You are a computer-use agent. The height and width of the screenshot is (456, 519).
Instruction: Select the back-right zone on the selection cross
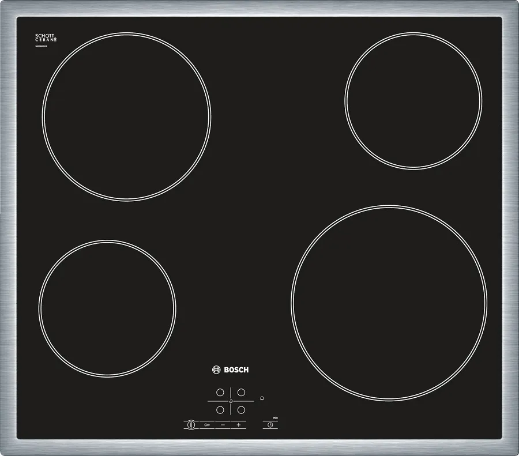(x=241, y=392)
